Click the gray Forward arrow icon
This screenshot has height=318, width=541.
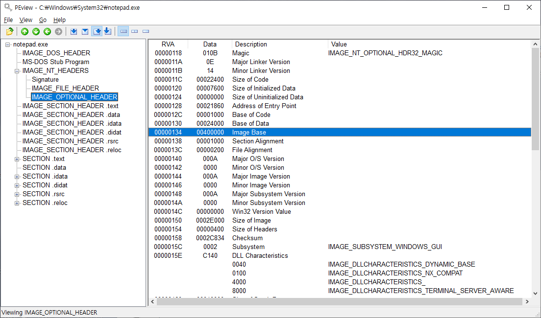[x=59, y=31]
